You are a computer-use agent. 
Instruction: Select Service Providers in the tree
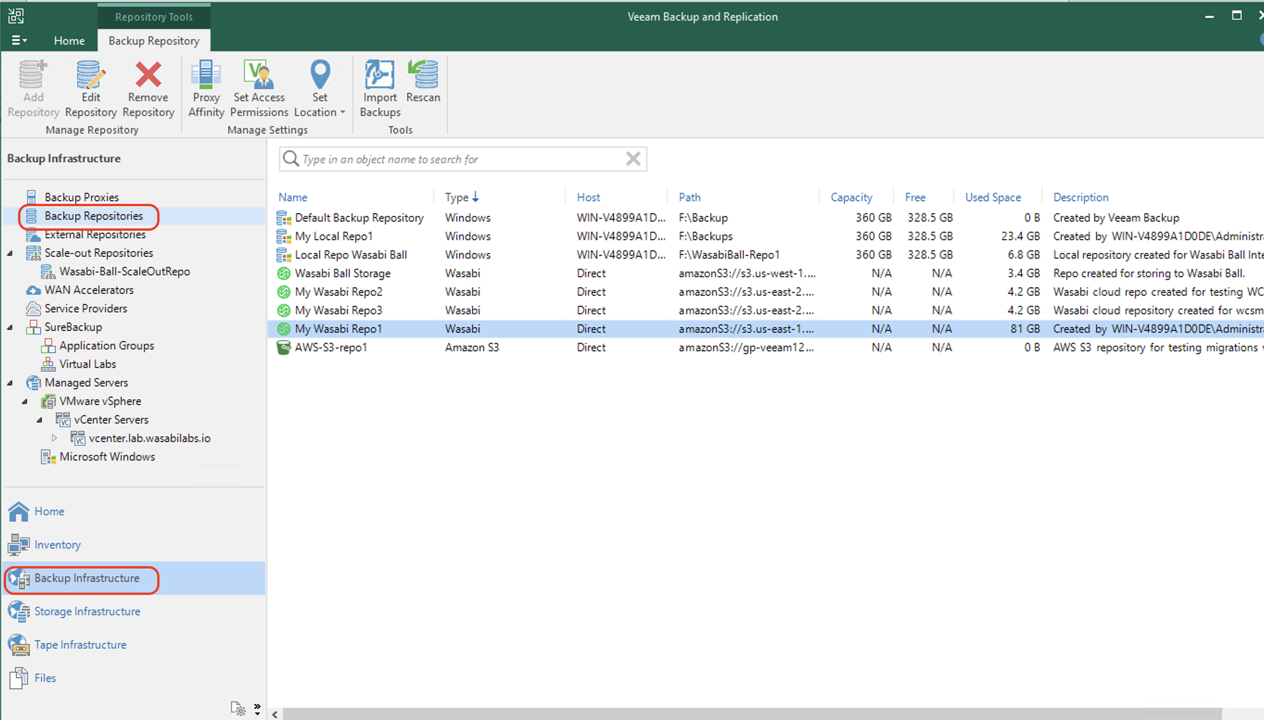pos(86,308)
